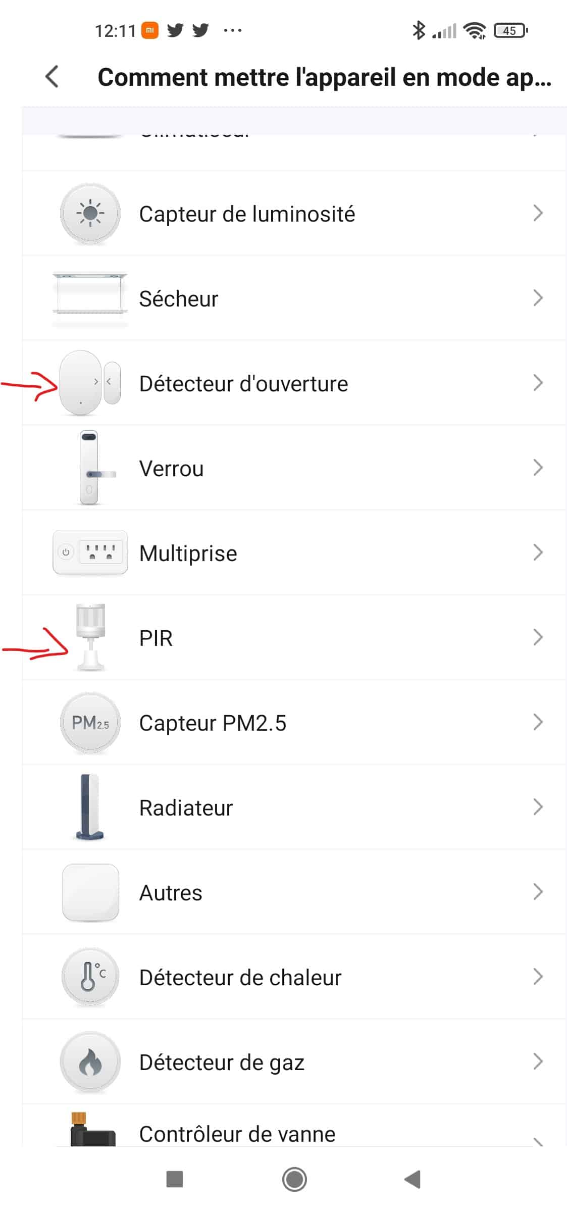Tap the gas detector flame icon
Screen dimensions: 567x1212
point(90,1062)
